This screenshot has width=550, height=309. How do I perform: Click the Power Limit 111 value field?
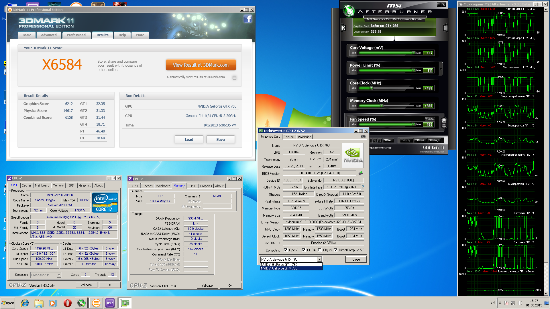(429, 70)
